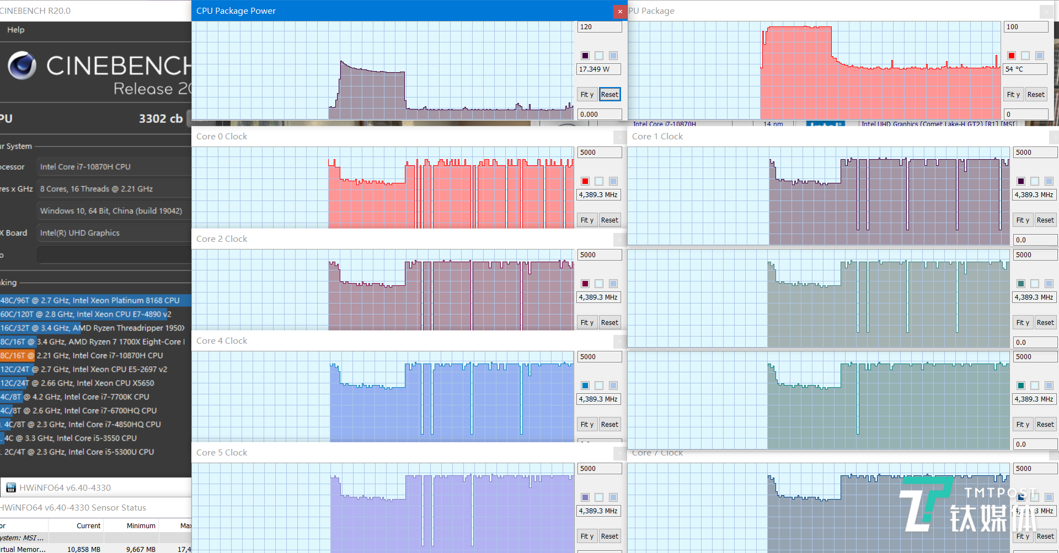Click Reset in Core 5 Clock window
The image size is (1059, 553).
click(609, 536)
